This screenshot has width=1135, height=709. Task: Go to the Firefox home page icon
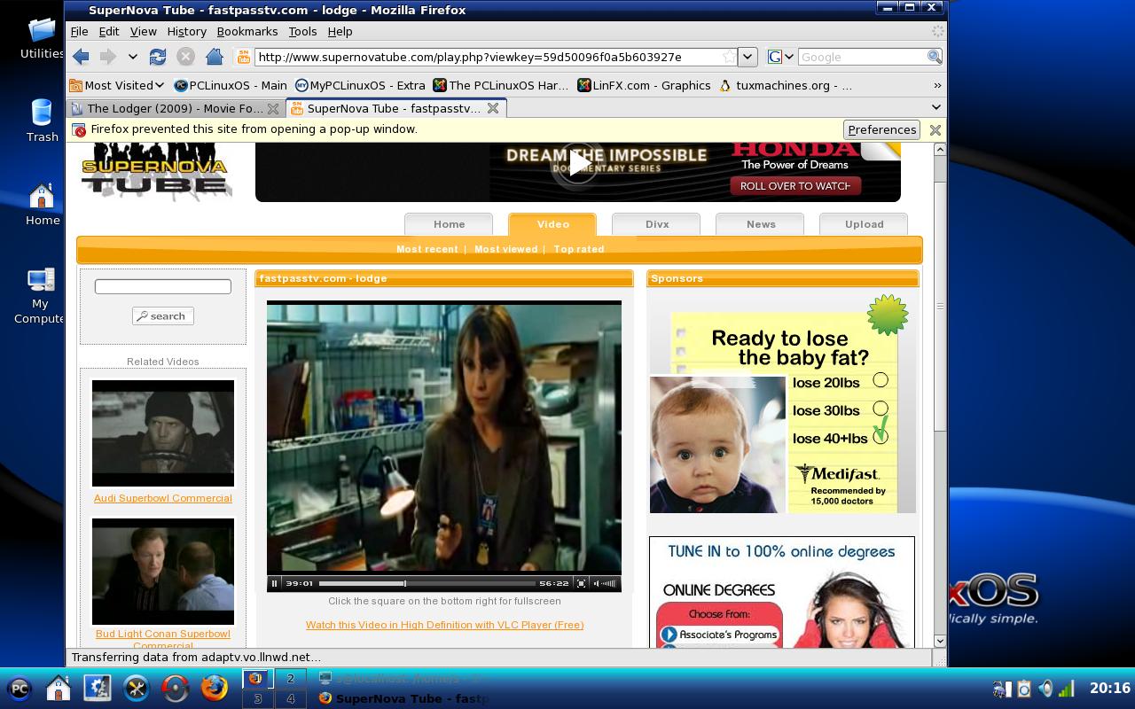[214, 57]
